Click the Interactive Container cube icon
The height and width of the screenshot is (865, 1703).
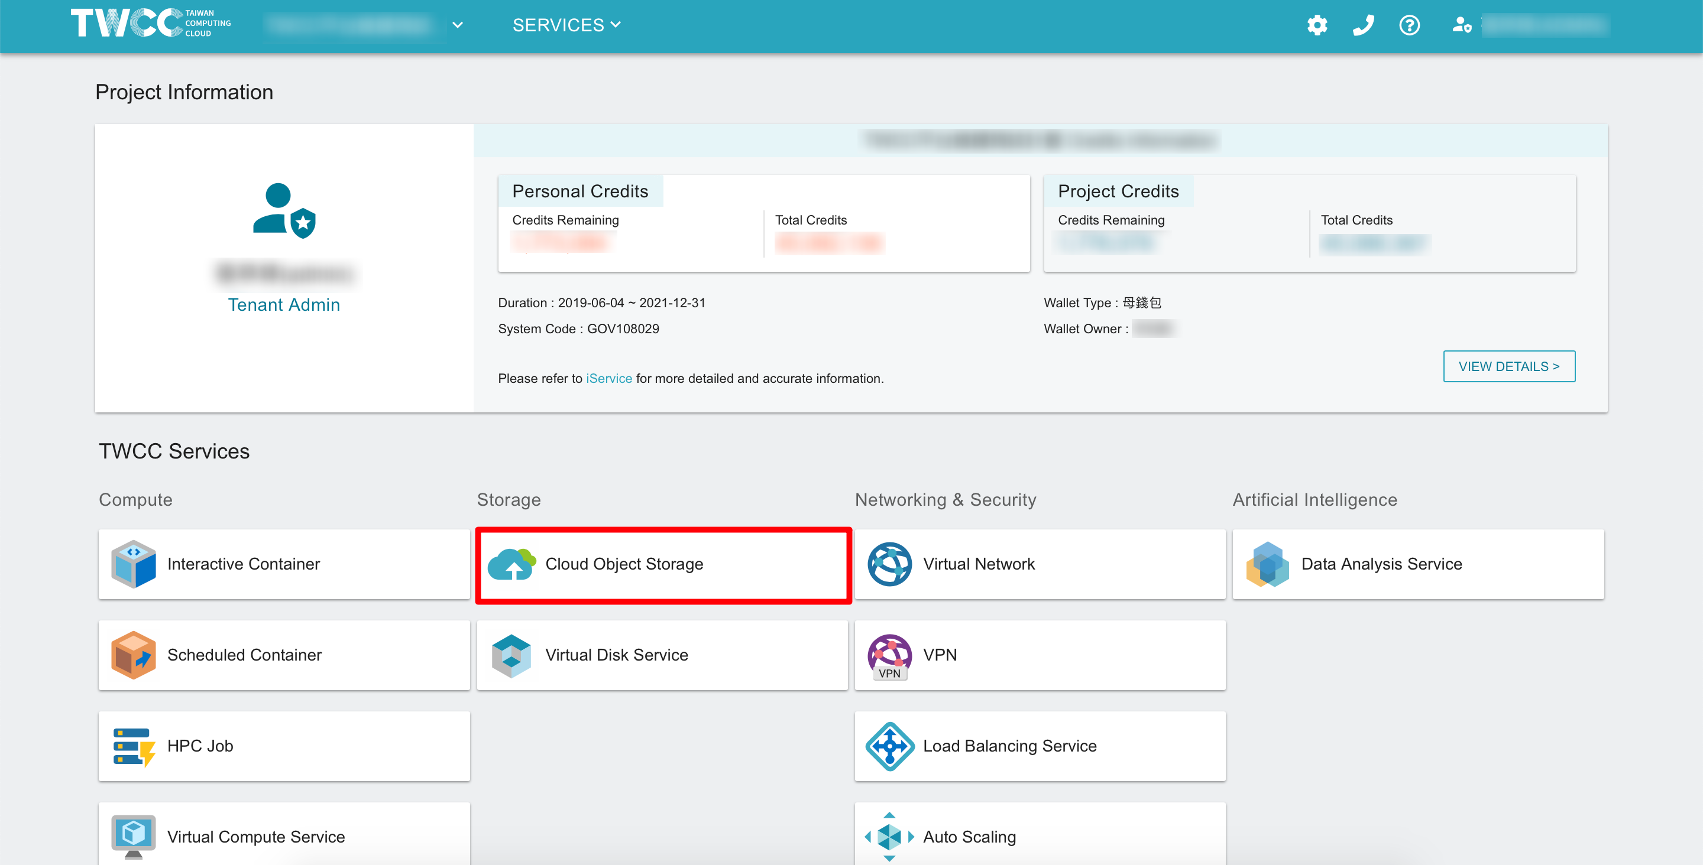point(134,564)
